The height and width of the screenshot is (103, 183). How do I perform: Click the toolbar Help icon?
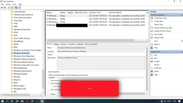click(x=16, y=8)
